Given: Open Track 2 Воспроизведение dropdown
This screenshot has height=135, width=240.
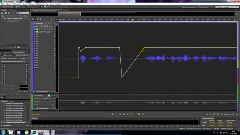Looking at the screenshot, I should pyautogui.click(x=45, y=108).
